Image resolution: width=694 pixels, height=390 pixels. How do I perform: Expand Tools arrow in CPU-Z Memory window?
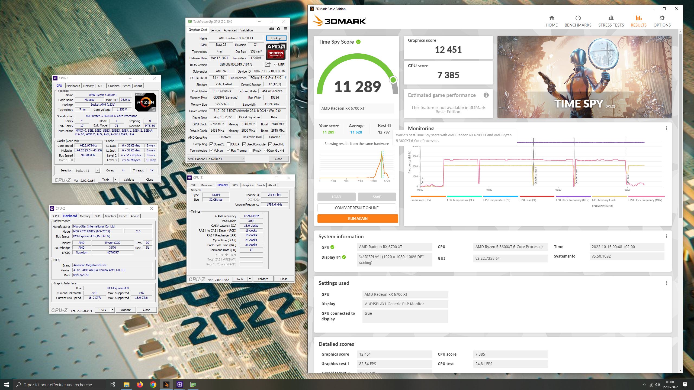click(x=250, y=279)
